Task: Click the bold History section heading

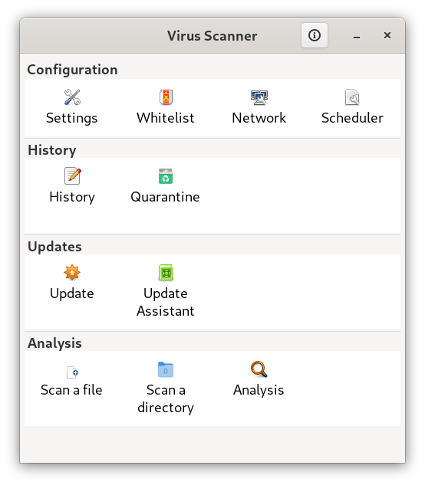Action: (x=51, y=150)
